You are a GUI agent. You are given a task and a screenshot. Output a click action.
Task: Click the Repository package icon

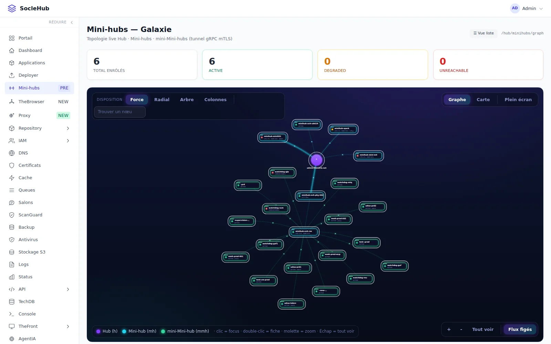point(12,128)
